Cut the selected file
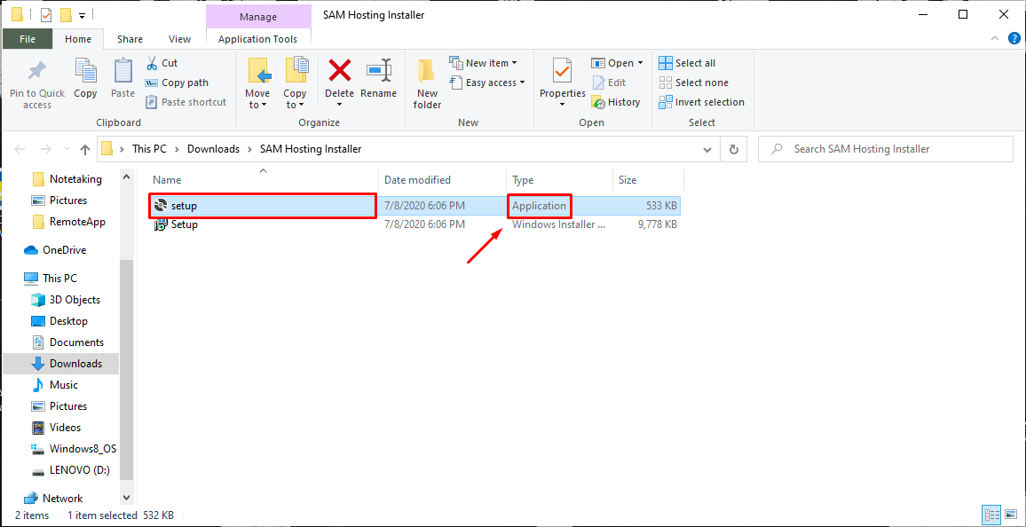Screen dimensions: 1026x527 (x=162, y=63)
